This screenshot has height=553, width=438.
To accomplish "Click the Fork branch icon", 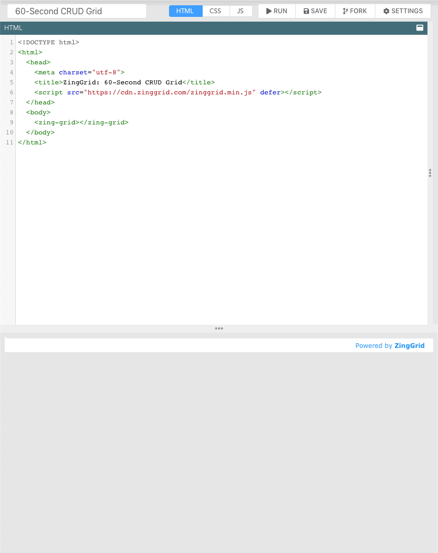I will pyautogui.click(x=345, y=11).
